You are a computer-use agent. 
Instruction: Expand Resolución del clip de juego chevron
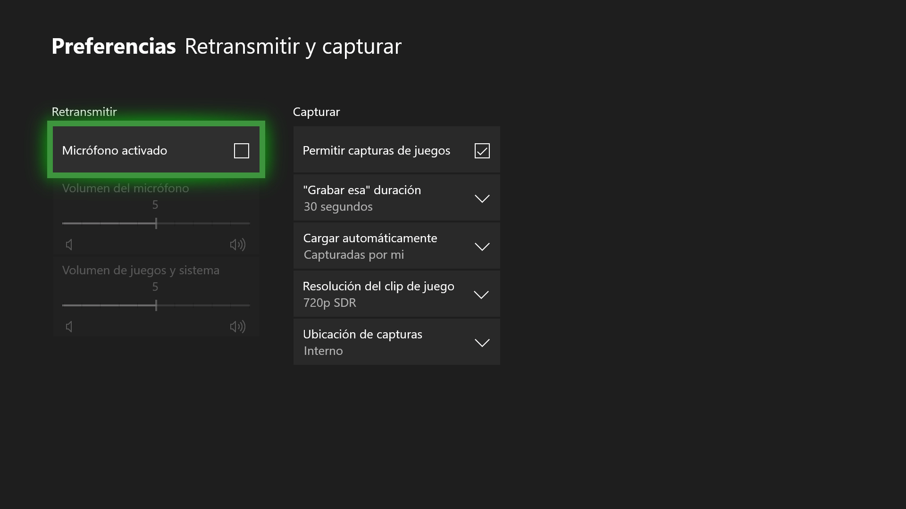click(x=481, y=295)
